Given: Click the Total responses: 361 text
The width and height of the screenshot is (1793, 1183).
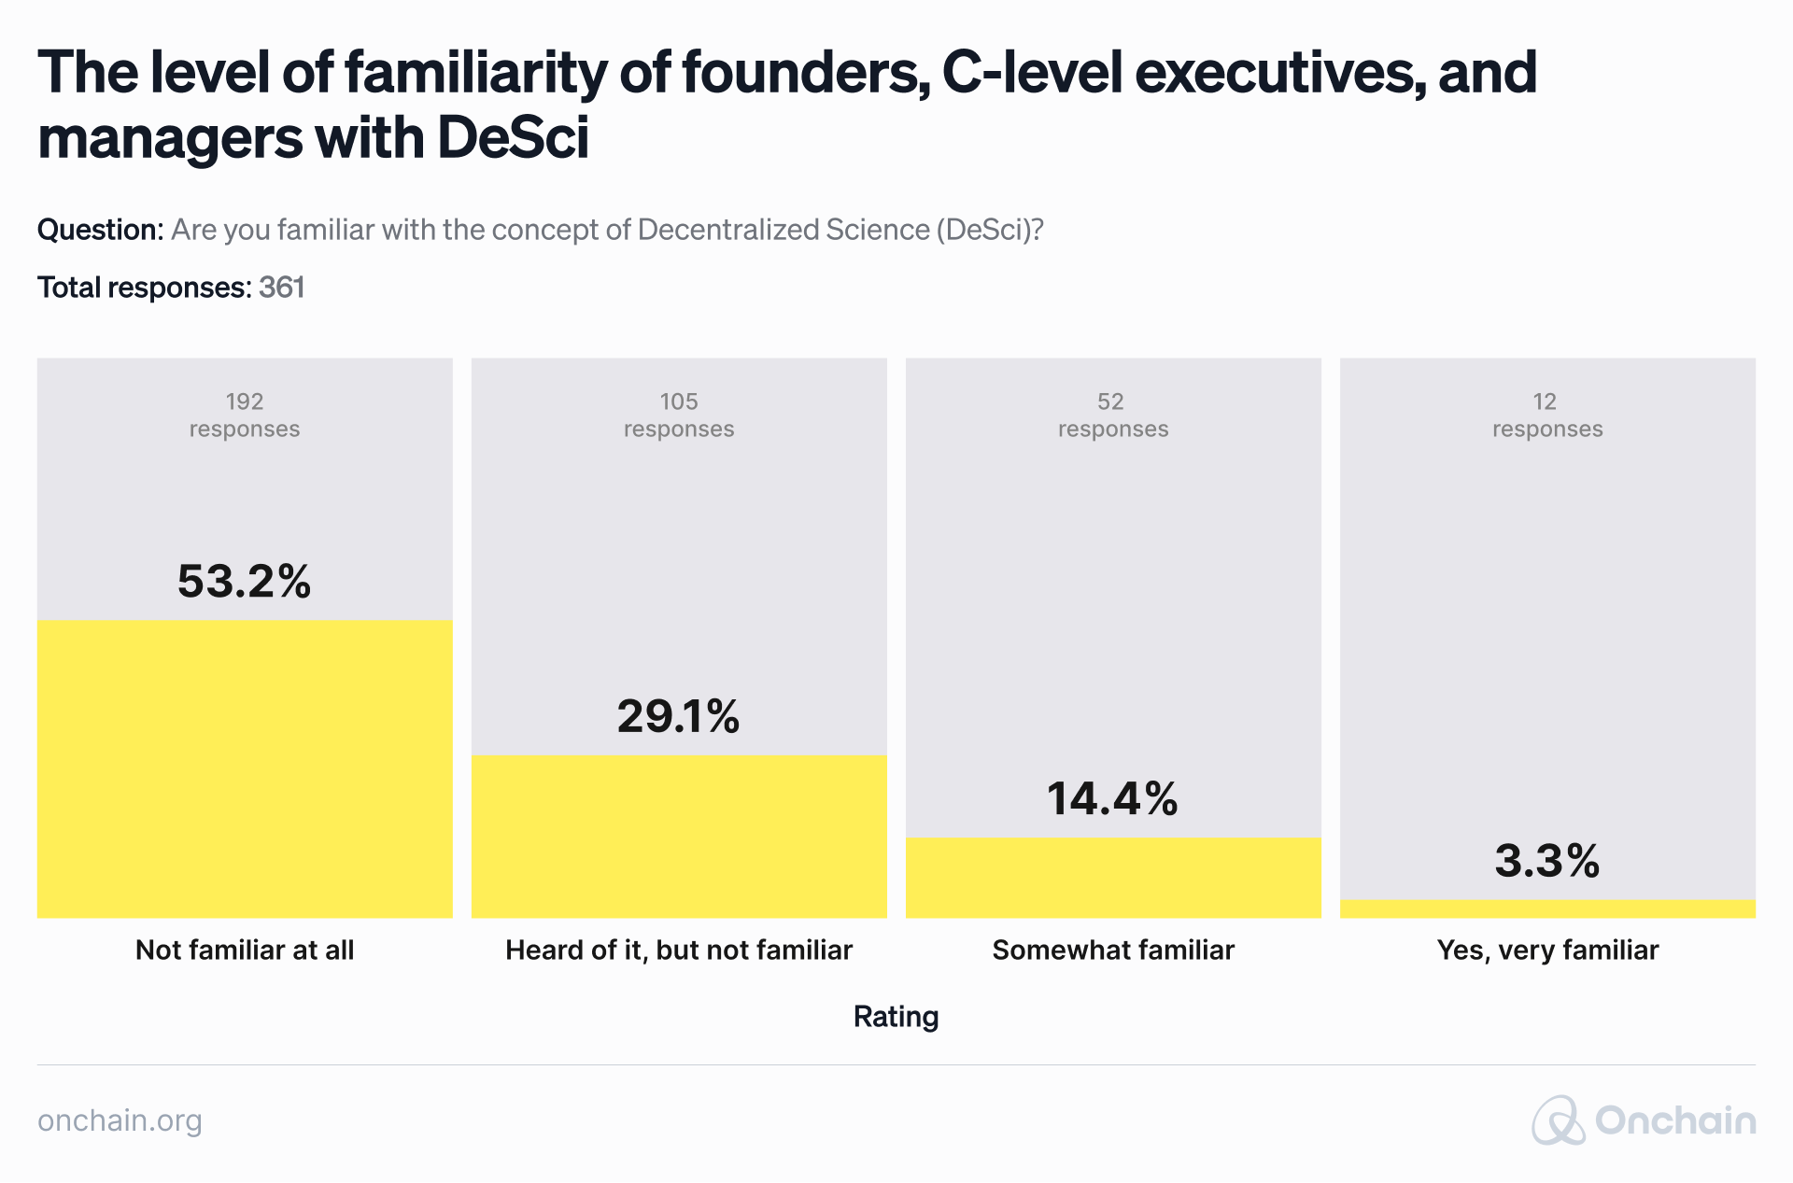Looking at the screenshot, I should click(171, 287).
